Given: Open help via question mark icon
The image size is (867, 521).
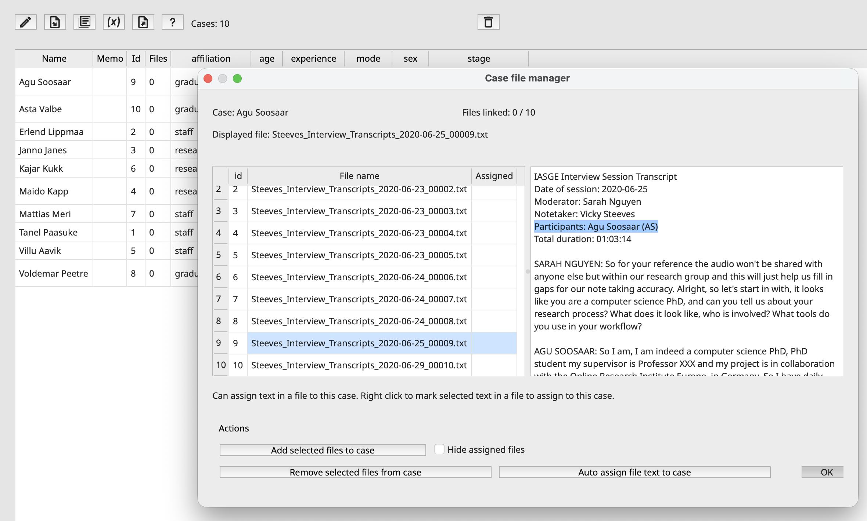Looking at the screenshot, I should (x=173, y=22).
